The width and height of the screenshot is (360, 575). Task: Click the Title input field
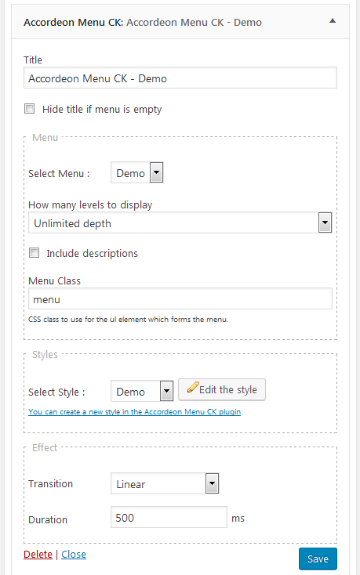point(180,78)
